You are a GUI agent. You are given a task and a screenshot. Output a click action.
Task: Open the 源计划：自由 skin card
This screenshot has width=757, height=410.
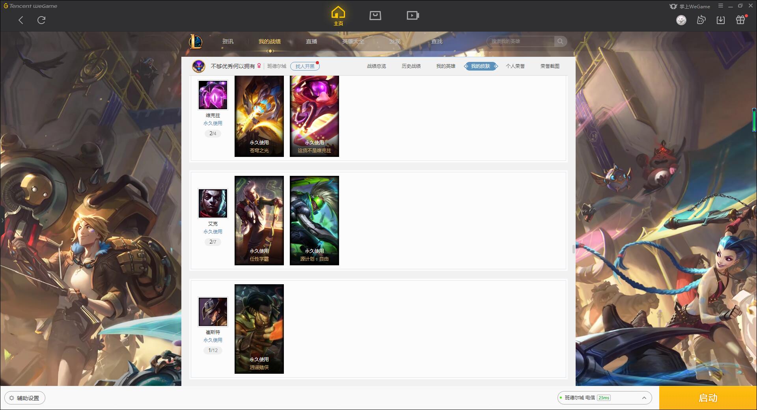[x=314, y=220]
